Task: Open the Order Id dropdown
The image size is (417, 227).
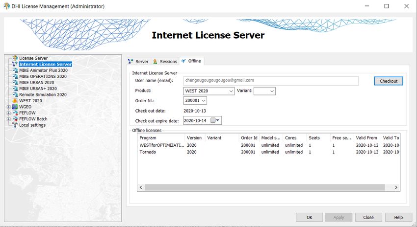Action: 204,100
